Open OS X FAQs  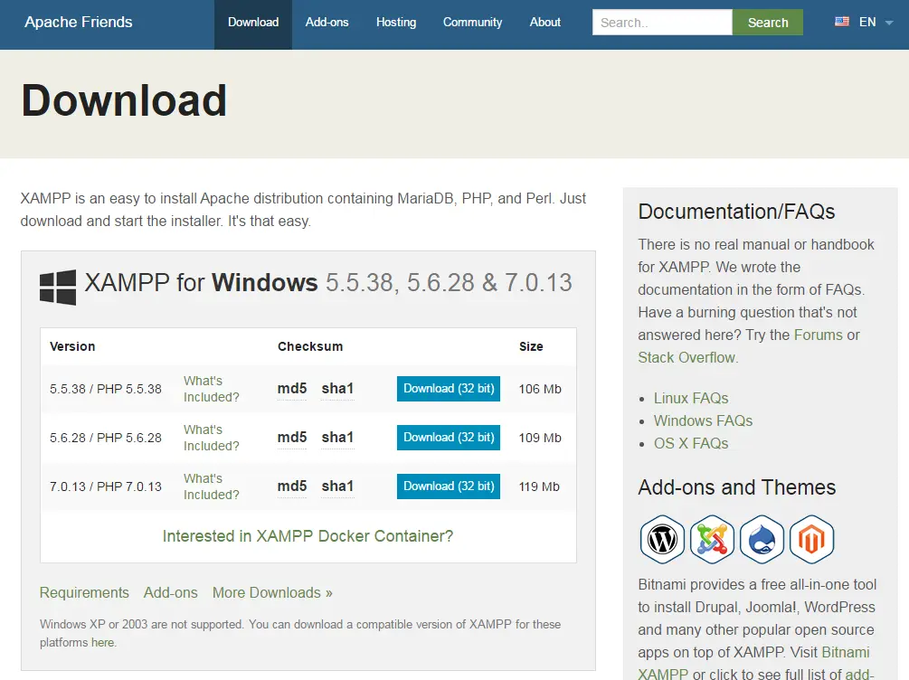[x=691, y=443]
